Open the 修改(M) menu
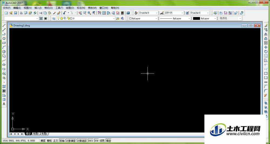Image resolution: width=270 pixels, height=144 pixels. pyautogui.click(x=92, y=8)
